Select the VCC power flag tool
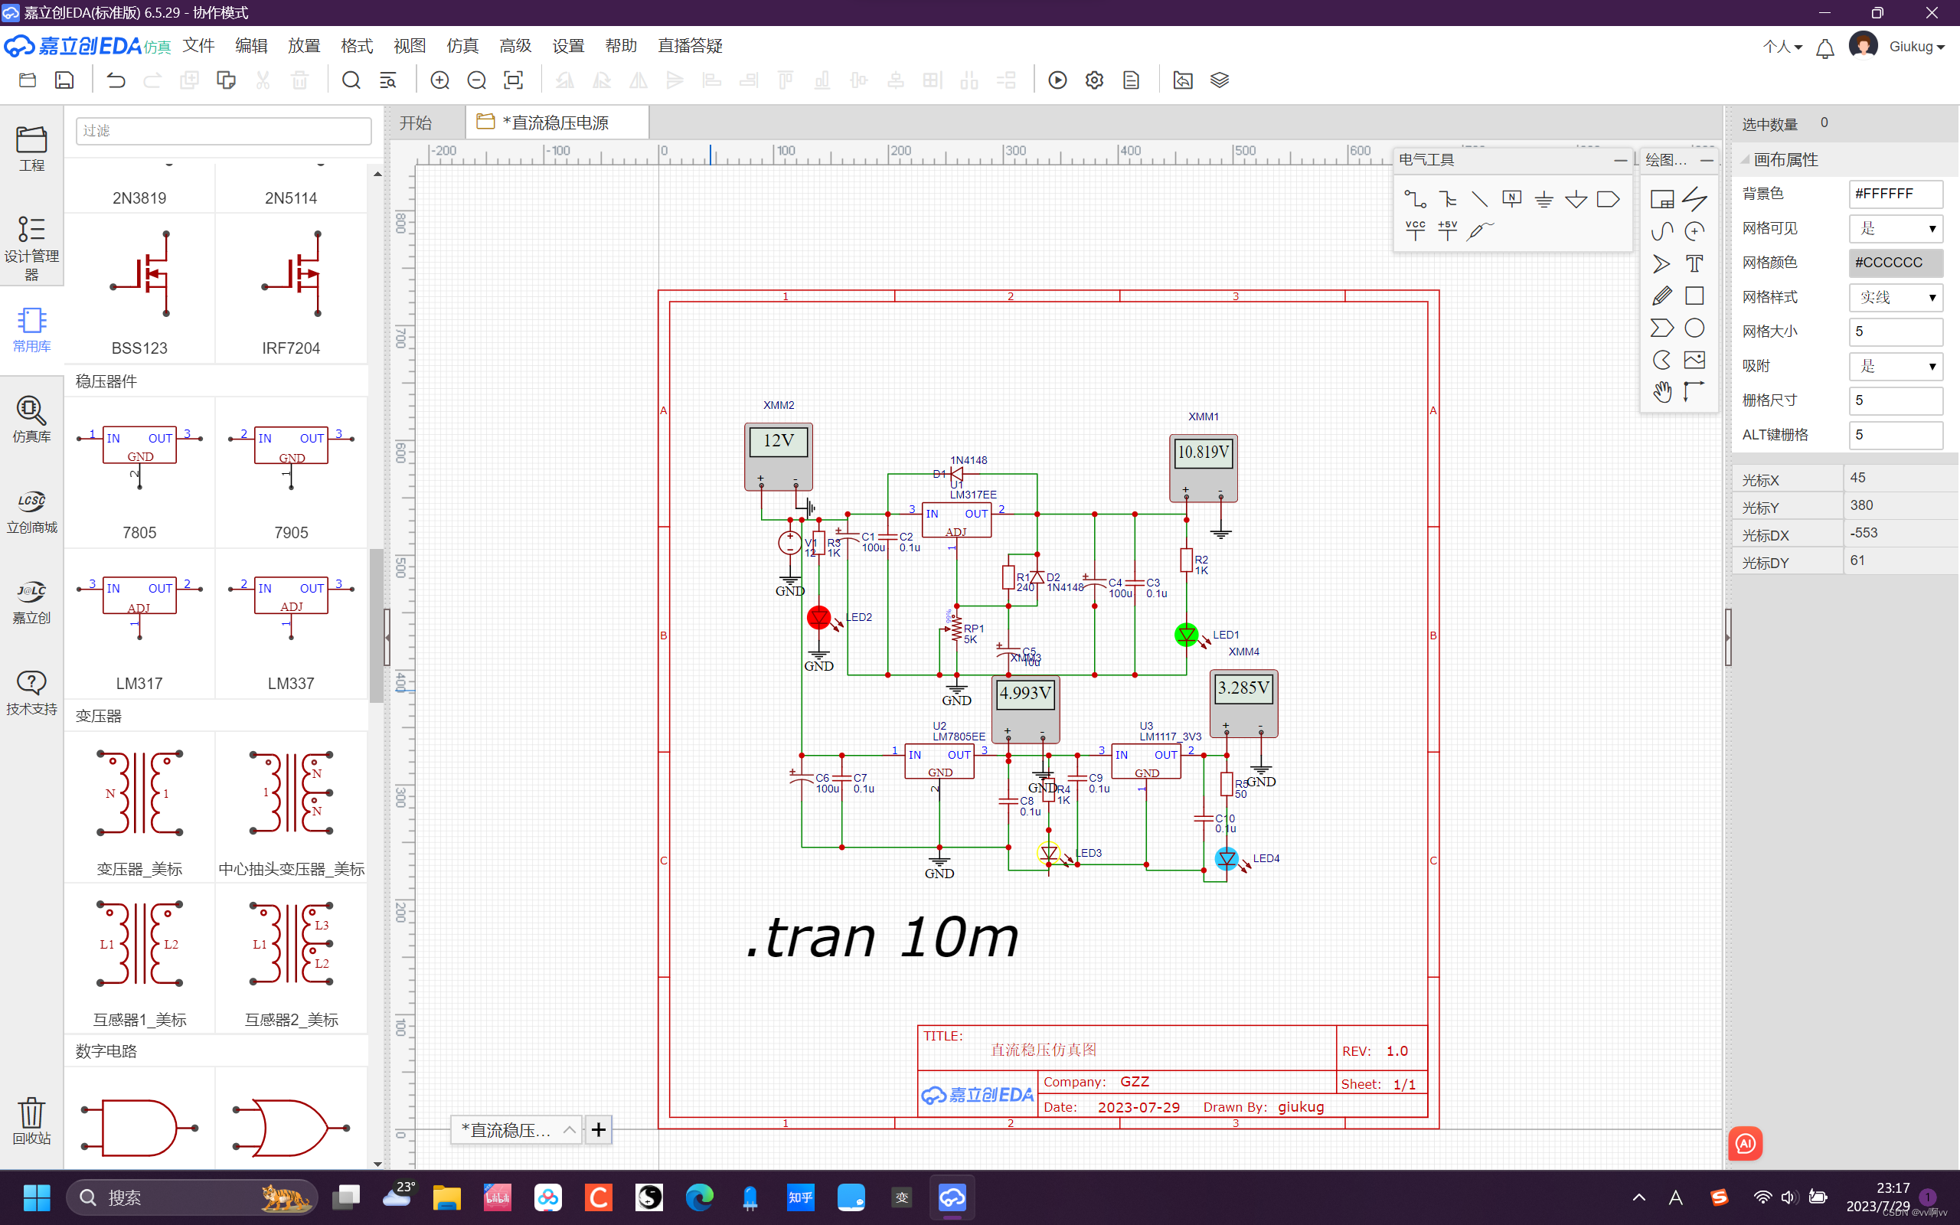 1415,231
